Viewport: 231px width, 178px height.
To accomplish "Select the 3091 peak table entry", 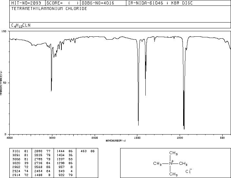I will 20,155.
